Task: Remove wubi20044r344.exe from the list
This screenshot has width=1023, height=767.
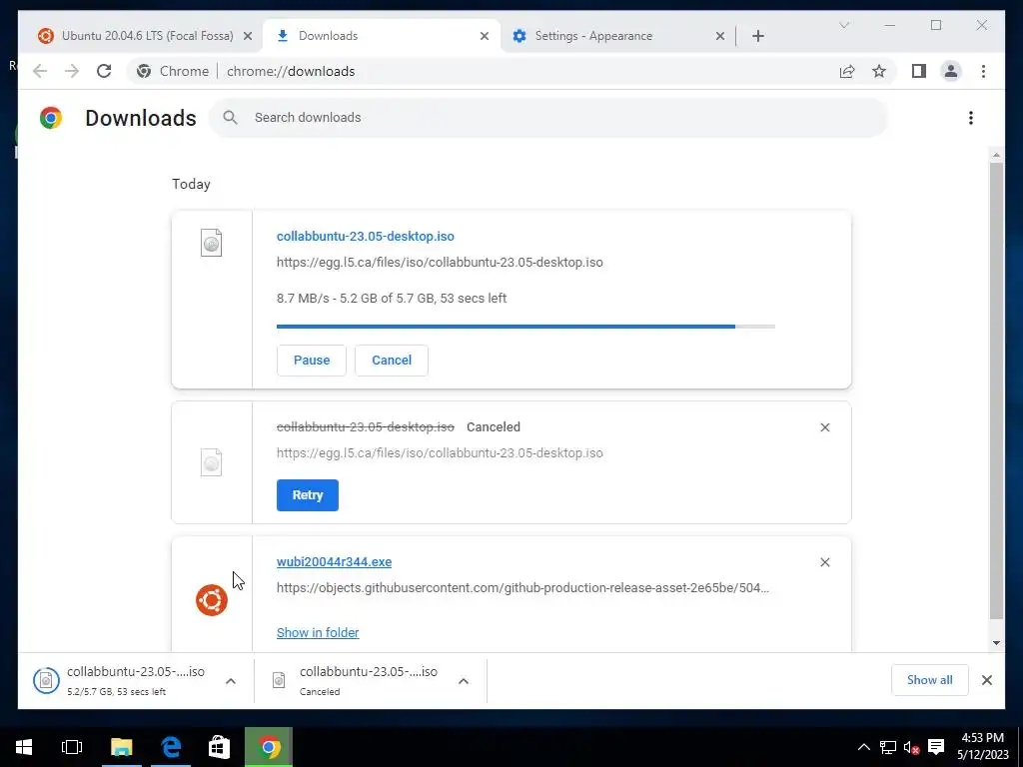Action: pyautogui.click(x=824, y=562)
